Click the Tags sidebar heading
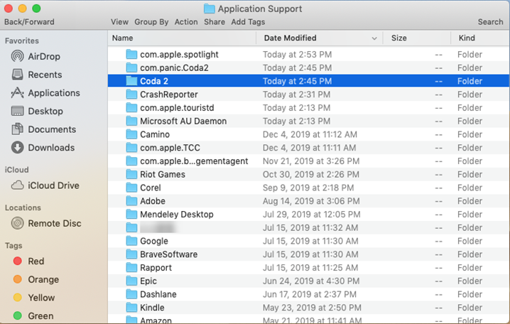The height and width of the screenshot is (324, 510). coord(13,246)
